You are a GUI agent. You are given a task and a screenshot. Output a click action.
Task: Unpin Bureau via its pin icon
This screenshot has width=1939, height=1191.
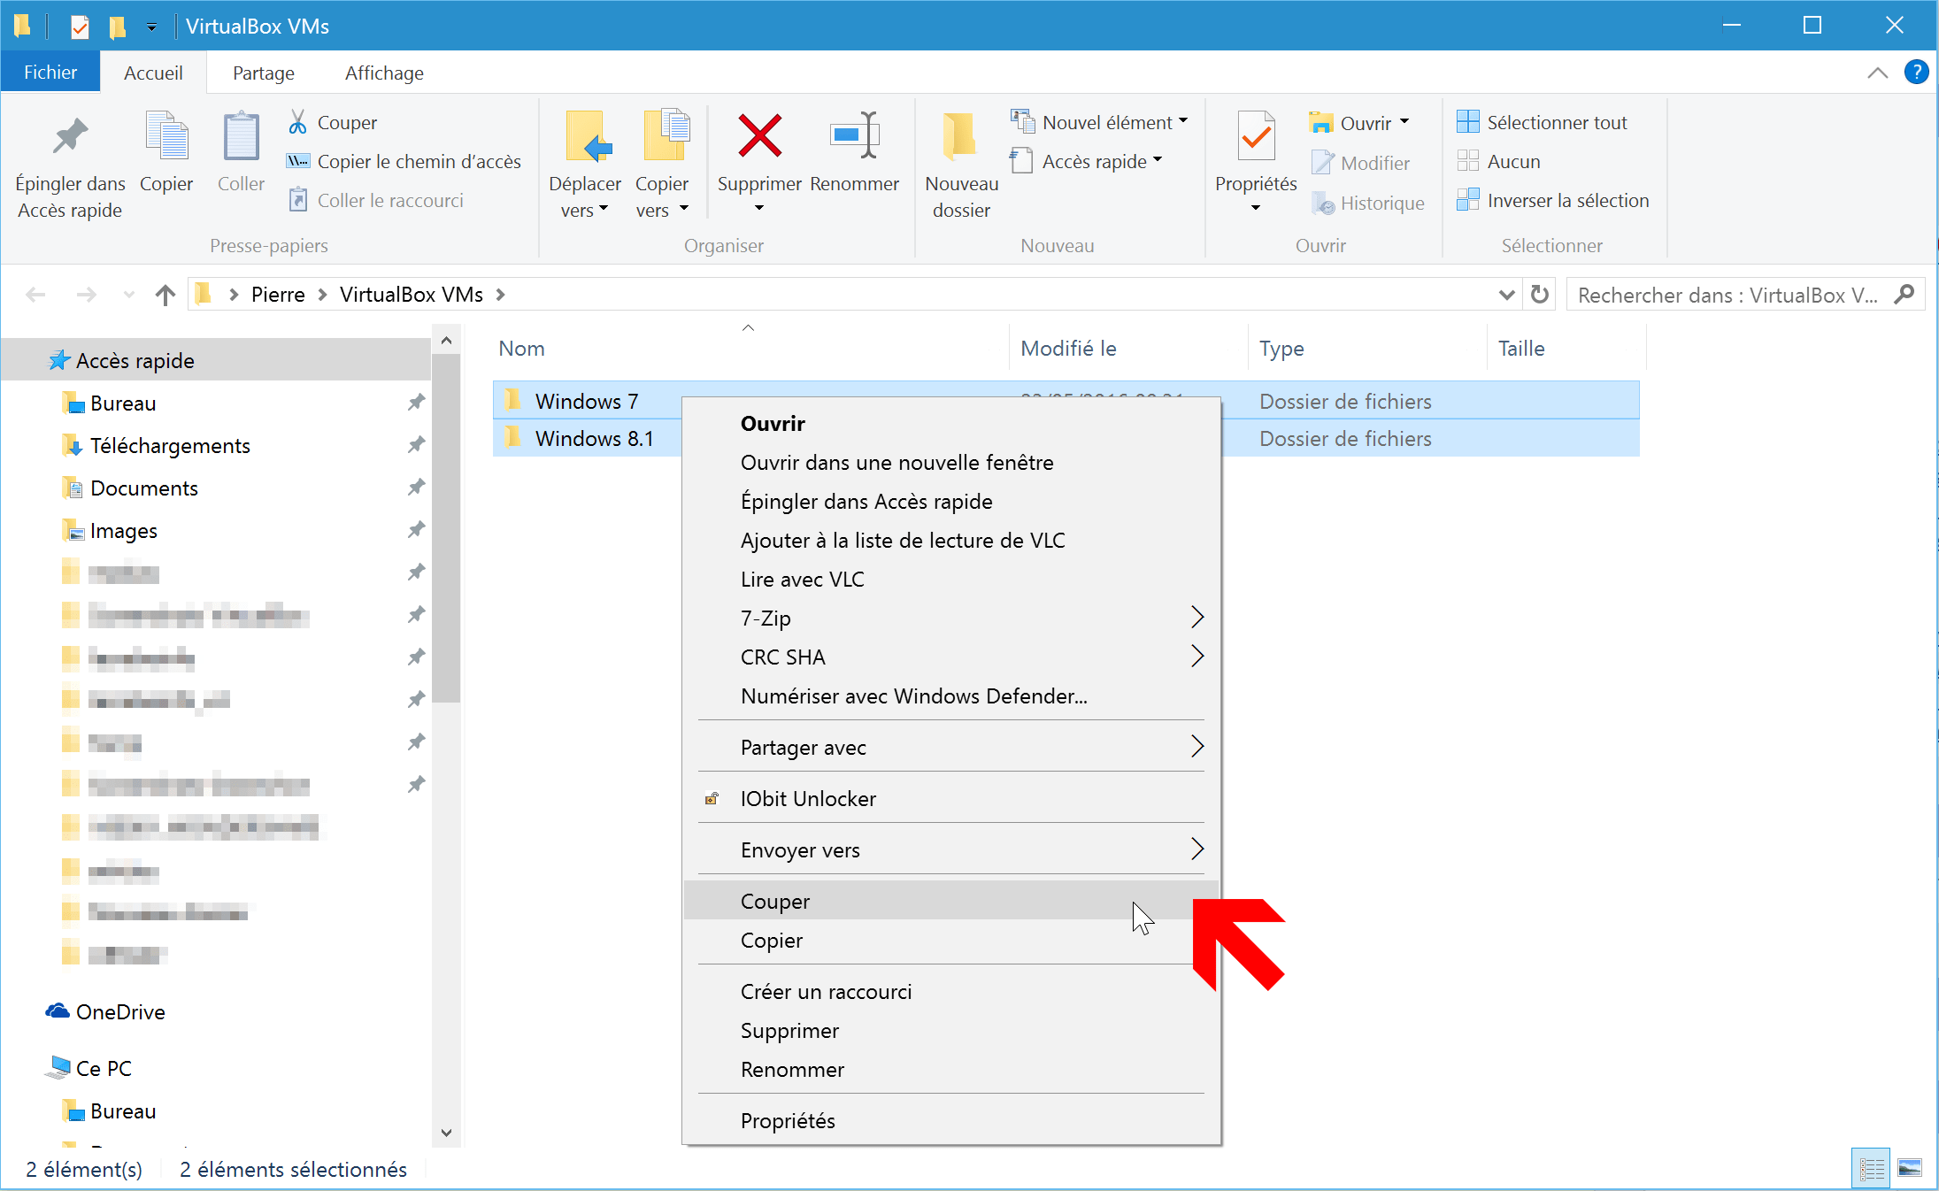click(416, 403)
